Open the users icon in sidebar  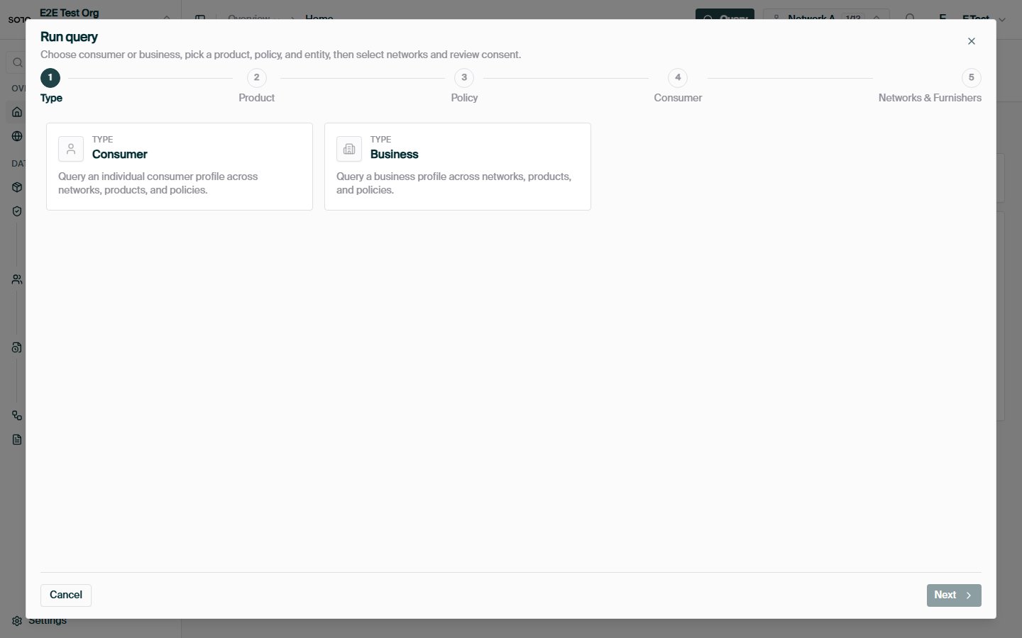(17, 279)
